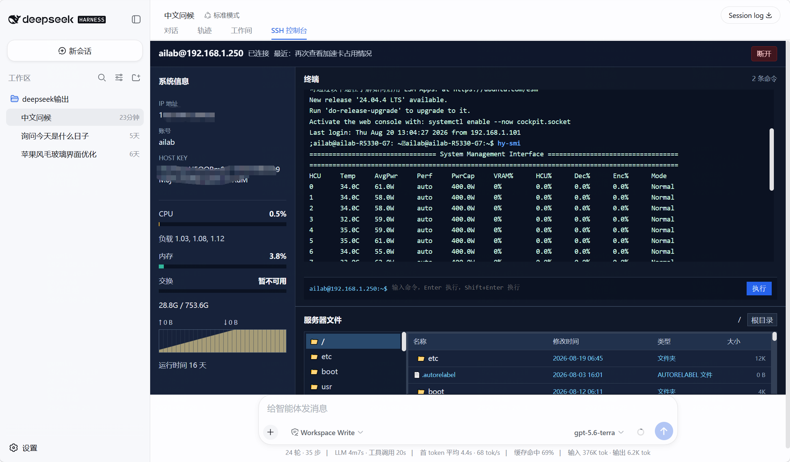
Task: Click the 根目录 root directory button
Action: pos(762,320)
